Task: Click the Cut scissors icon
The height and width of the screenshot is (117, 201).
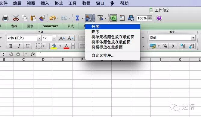Action: 16,18
